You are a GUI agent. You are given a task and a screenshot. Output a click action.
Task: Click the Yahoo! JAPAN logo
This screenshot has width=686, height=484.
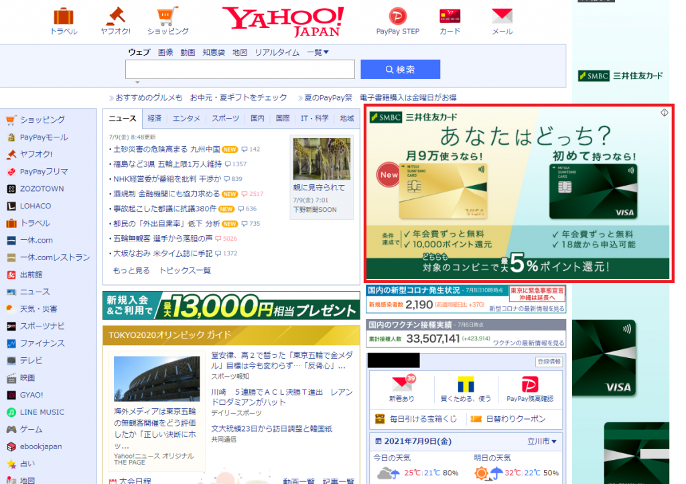[x=283, y=21]
